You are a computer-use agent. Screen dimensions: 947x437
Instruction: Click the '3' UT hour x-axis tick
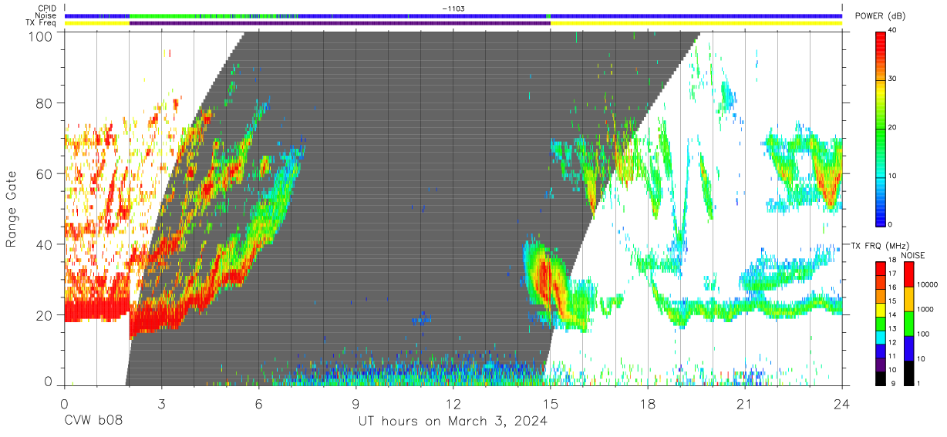[x=161, y=403]
